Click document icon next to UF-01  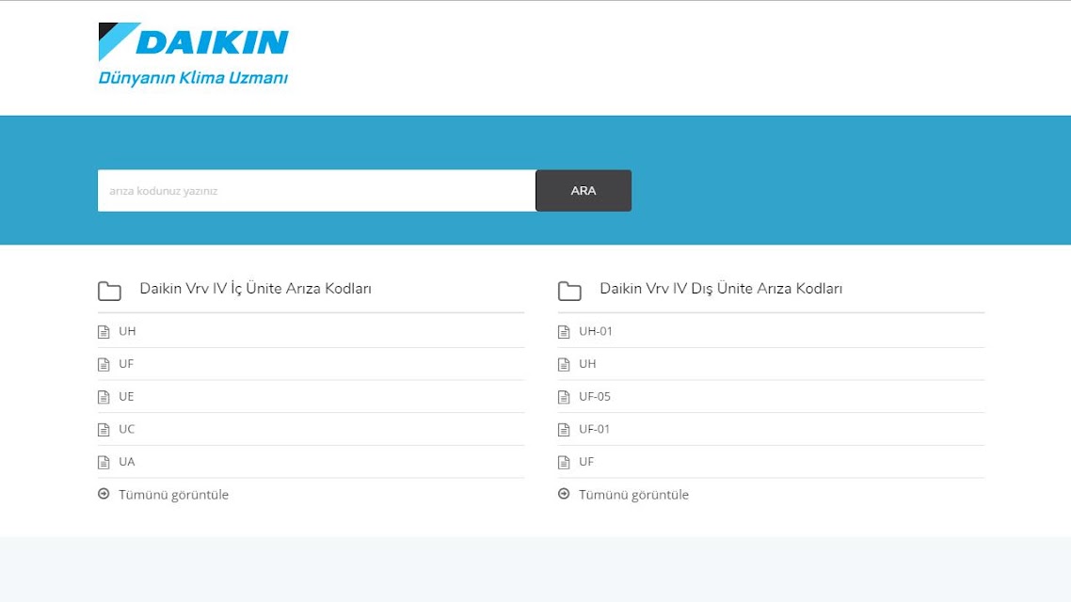click(x=564, y=430)
